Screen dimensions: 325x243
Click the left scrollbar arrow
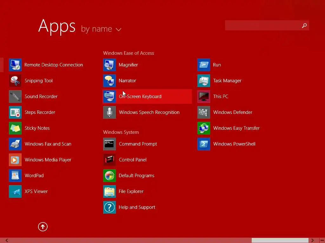7,240
